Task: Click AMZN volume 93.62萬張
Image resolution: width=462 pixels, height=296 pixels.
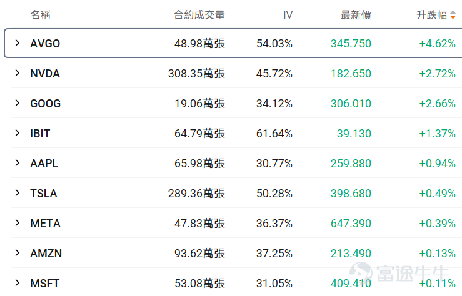Action: tap(200, 254)
